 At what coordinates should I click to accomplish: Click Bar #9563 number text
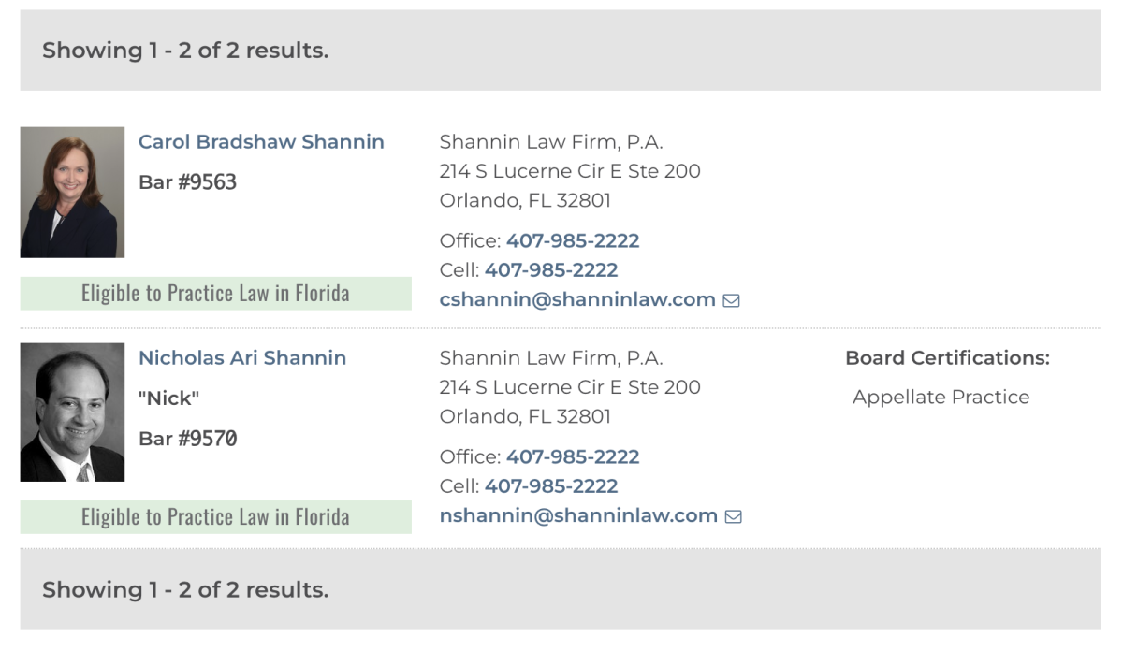tap(187, 182)
